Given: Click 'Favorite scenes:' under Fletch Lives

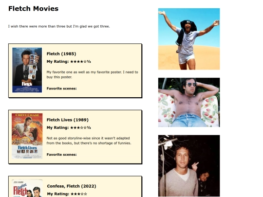Looking at the screenshot, I should coord(61,155).
